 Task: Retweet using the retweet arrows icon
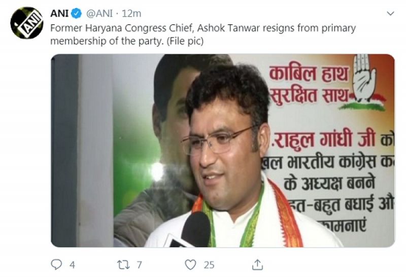(123, 265)
